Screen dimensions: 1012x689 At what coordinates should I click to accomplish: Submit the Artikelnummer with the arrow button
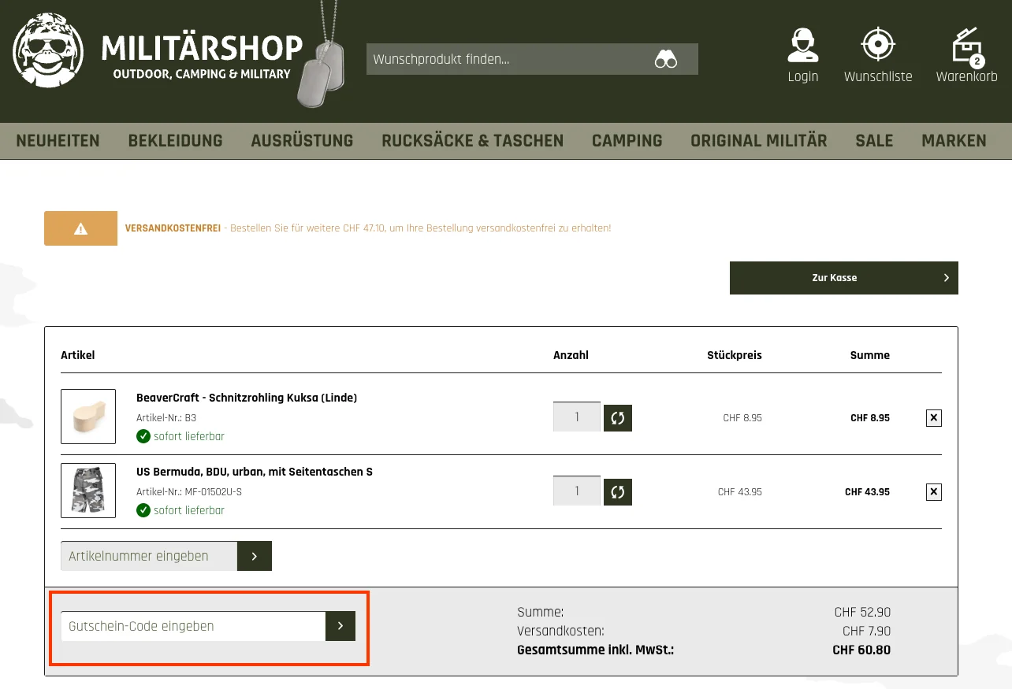[x=254, y=556]
